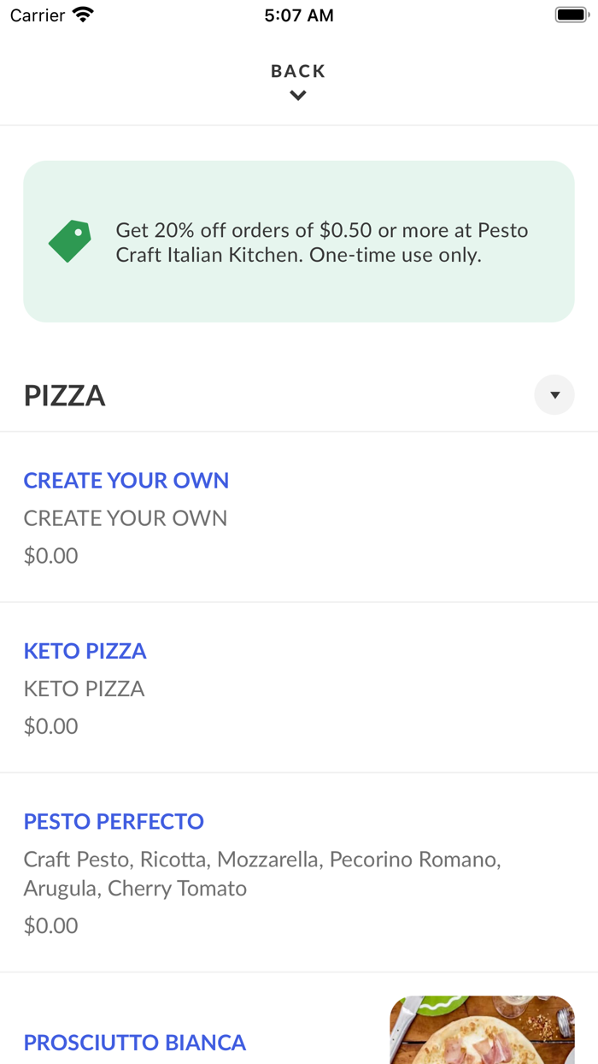View PESTO PERFECTO details
This screenshot has height=1064, width=598.
point(114,821)
